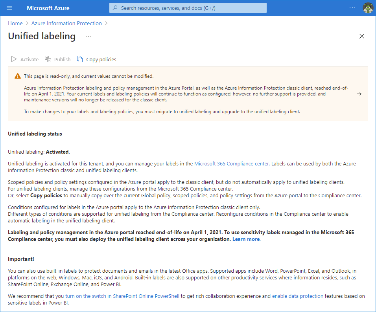Select the Azure Information Protection breadcrumb
The height and width of the screenshot is (312, 376).
coord(66,23)
